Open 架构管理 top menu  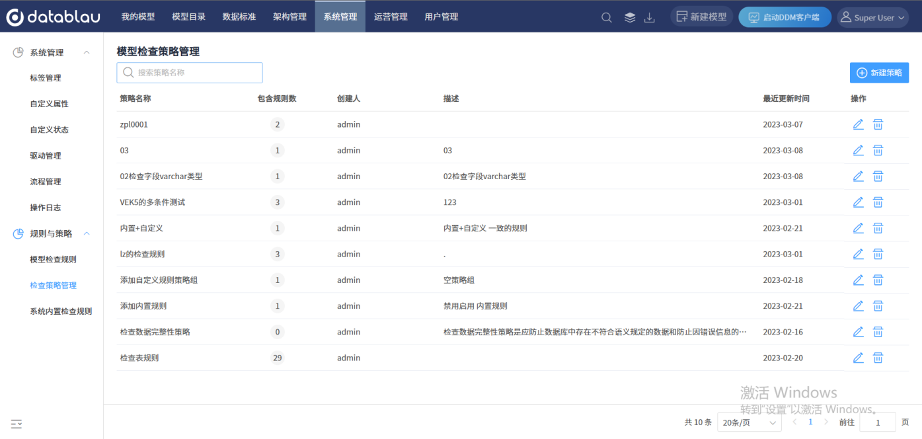pos(289,17)
